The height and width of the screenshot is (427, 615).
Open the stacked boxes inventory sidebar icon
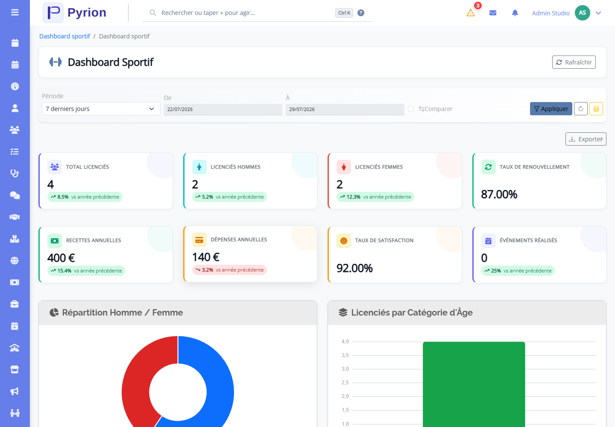(15, 239)
